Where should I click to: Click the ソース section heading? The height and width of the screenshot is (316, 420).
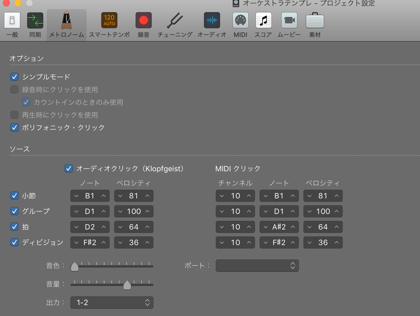pyautogui.click(x=20, y=149)
